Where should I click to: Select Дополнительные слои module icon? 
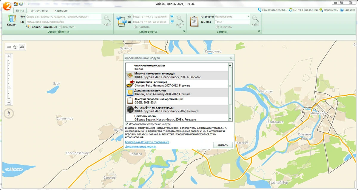tap(130, 92)
